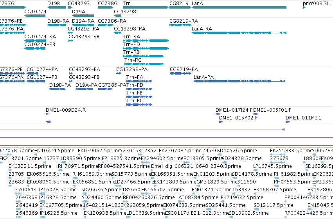
Task: Open the CG13298-PA protein label
Action: pyautogui.click(x=132, y=69)
